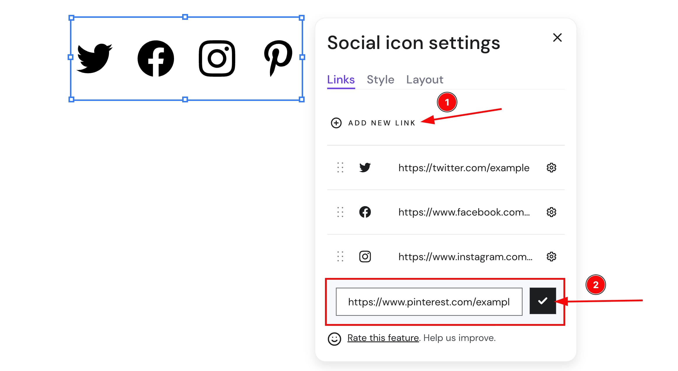This screenshot has height=371, width=678.
Task: Switch to the Layout tab
Action: pos(425,79)
